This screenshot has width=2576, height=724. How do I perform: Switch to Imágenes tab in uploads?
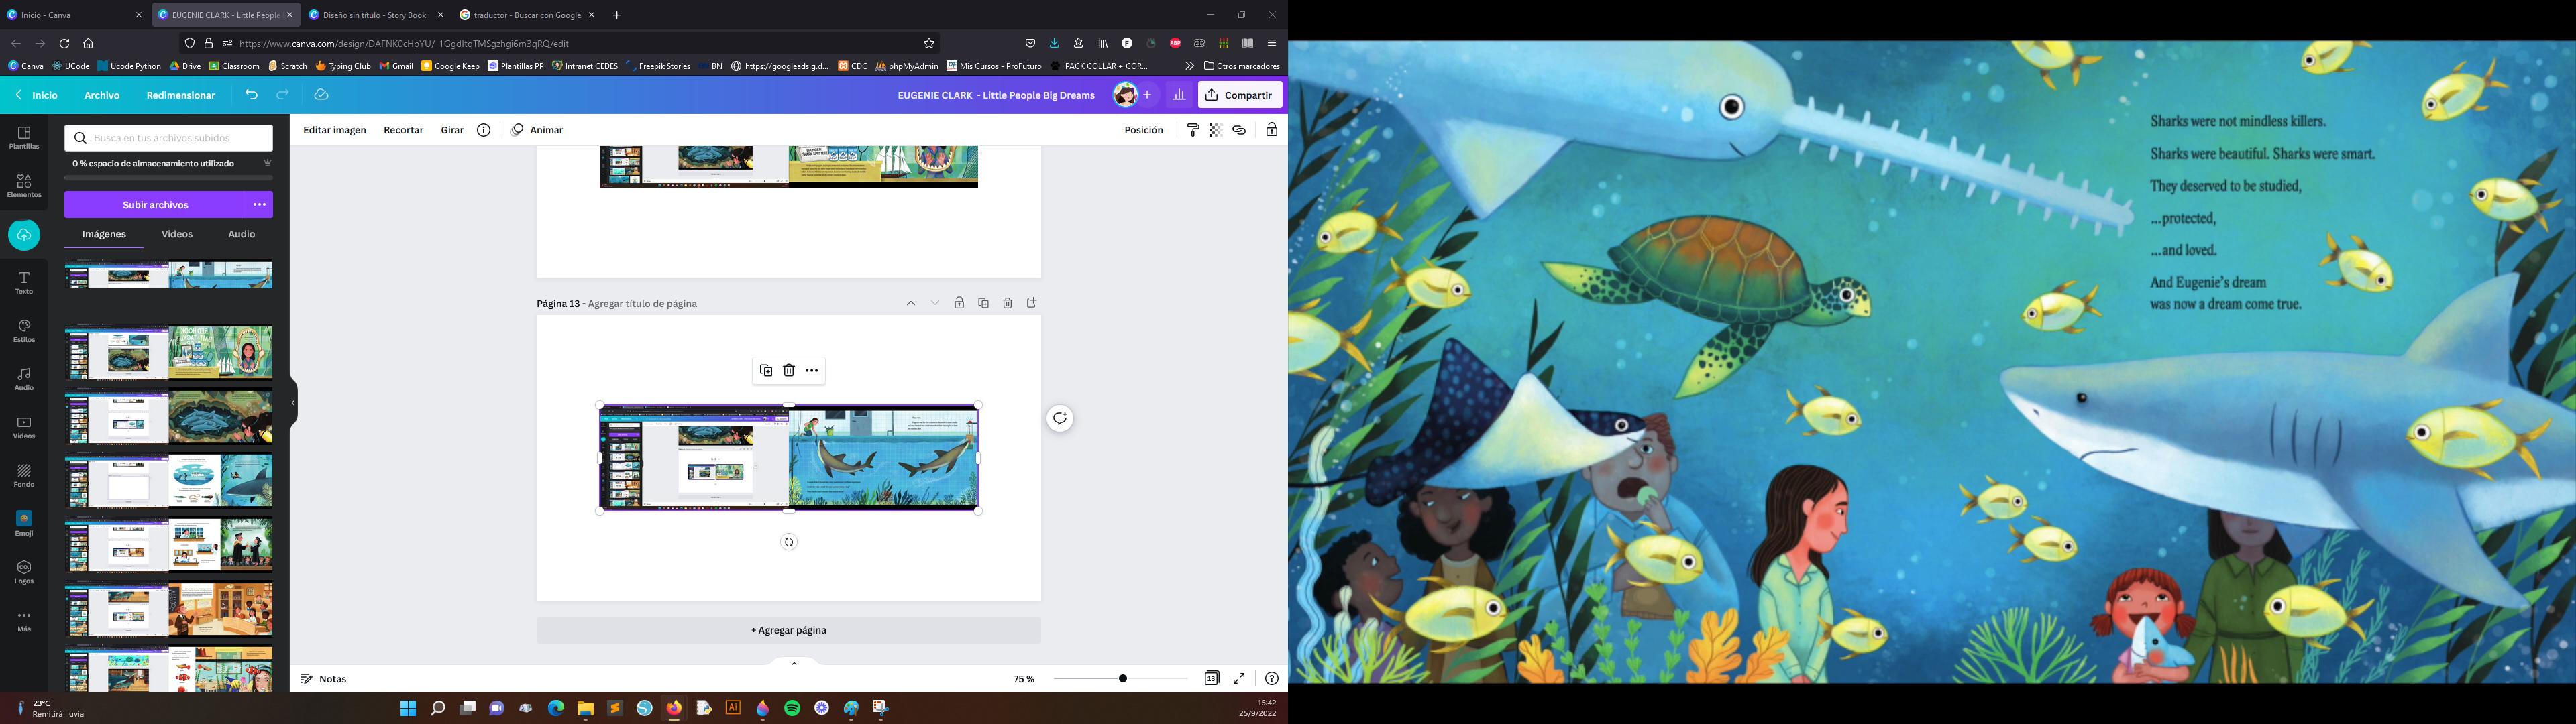104,234
